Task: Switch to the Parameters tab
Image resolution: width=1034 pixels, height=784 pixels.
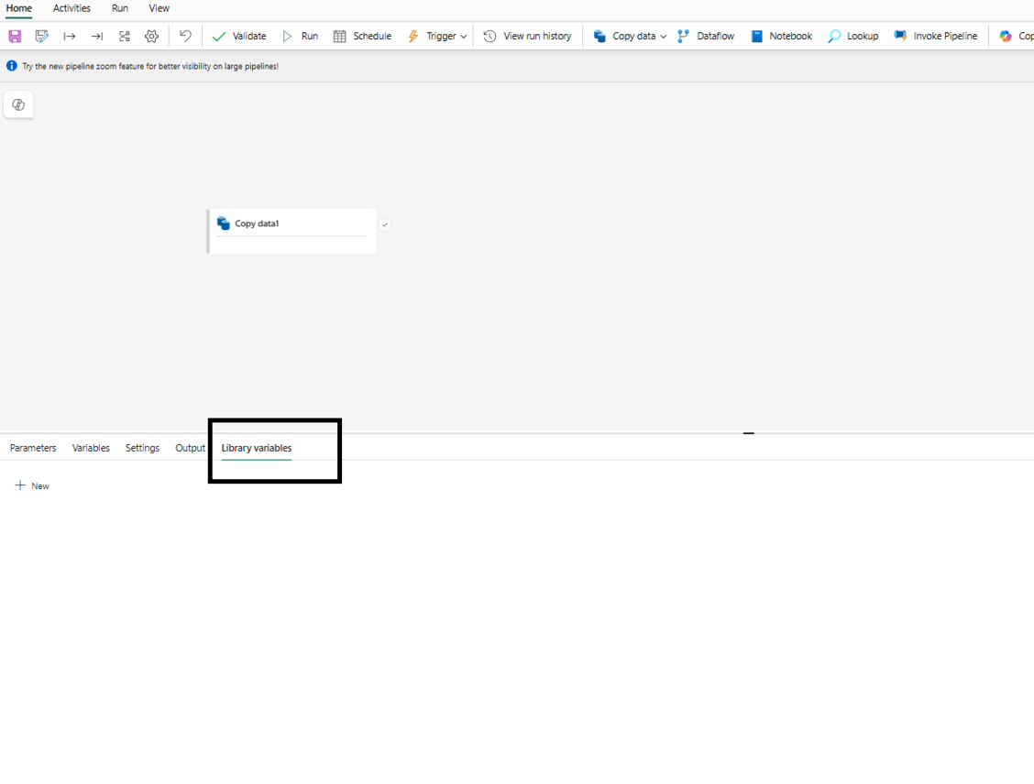Action: 33,448
